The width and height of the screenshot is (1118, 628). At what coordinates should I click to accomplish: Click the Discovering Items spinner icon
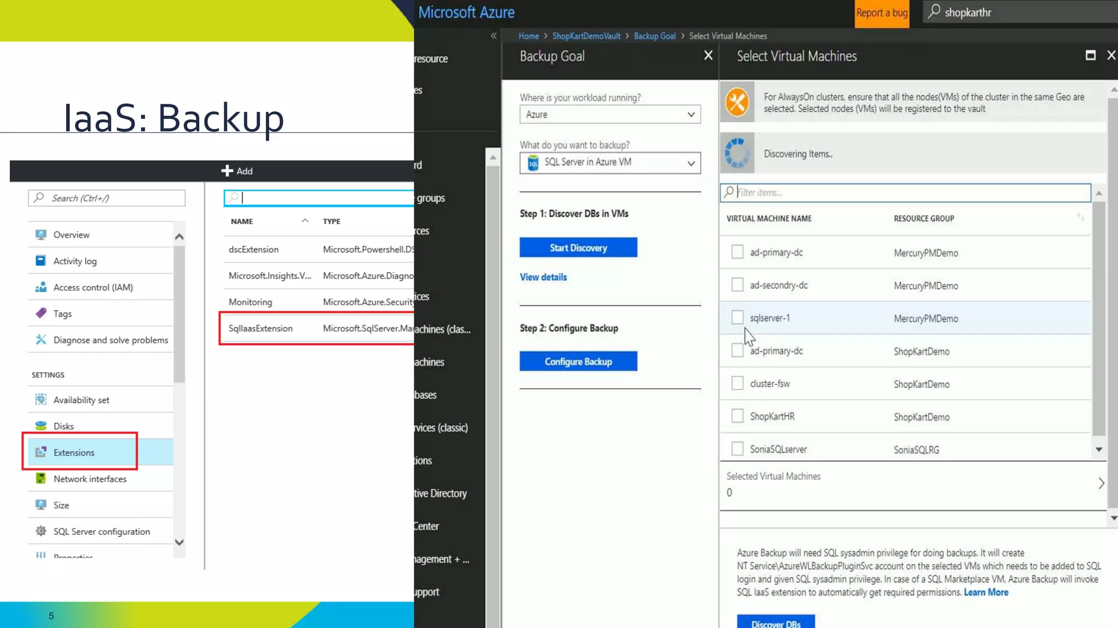(738, 153)
